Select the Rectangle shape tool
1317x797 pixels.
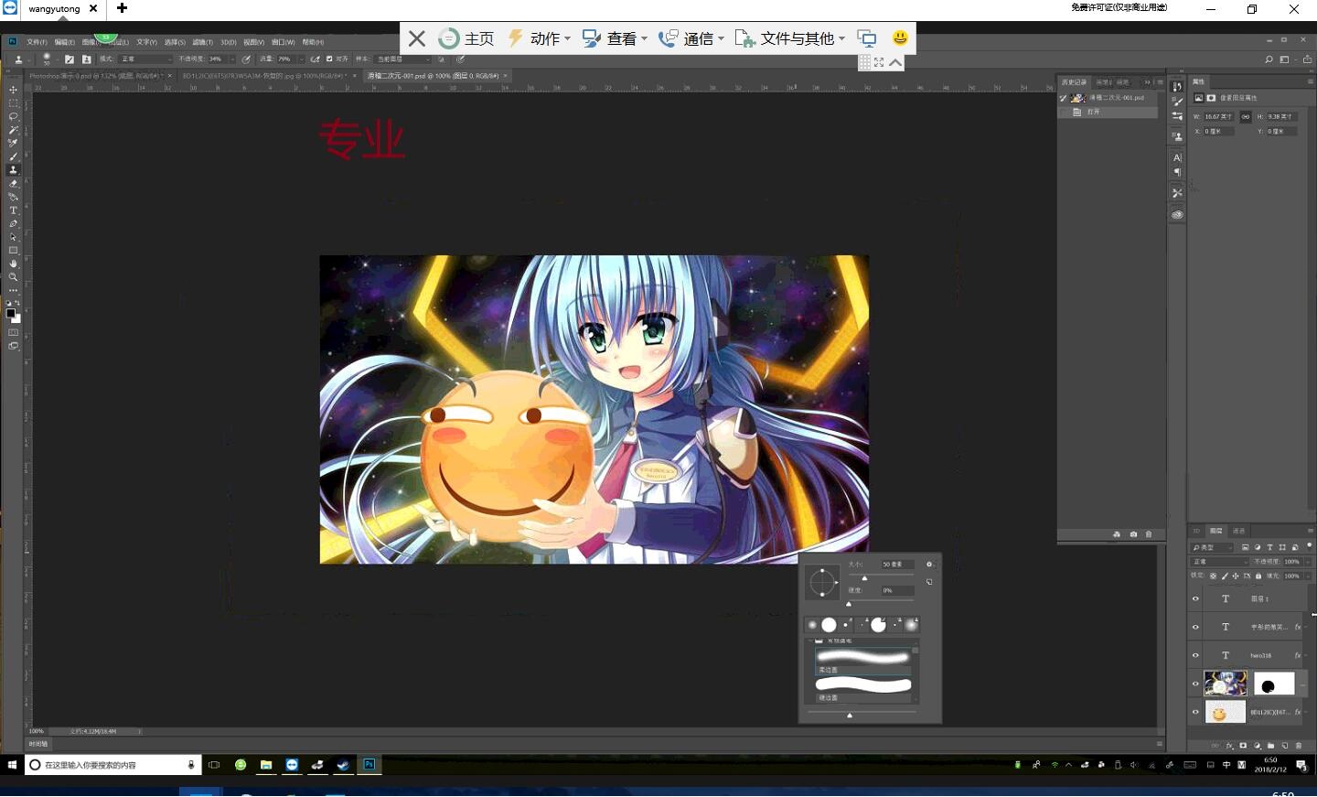(x=13, y=250)
